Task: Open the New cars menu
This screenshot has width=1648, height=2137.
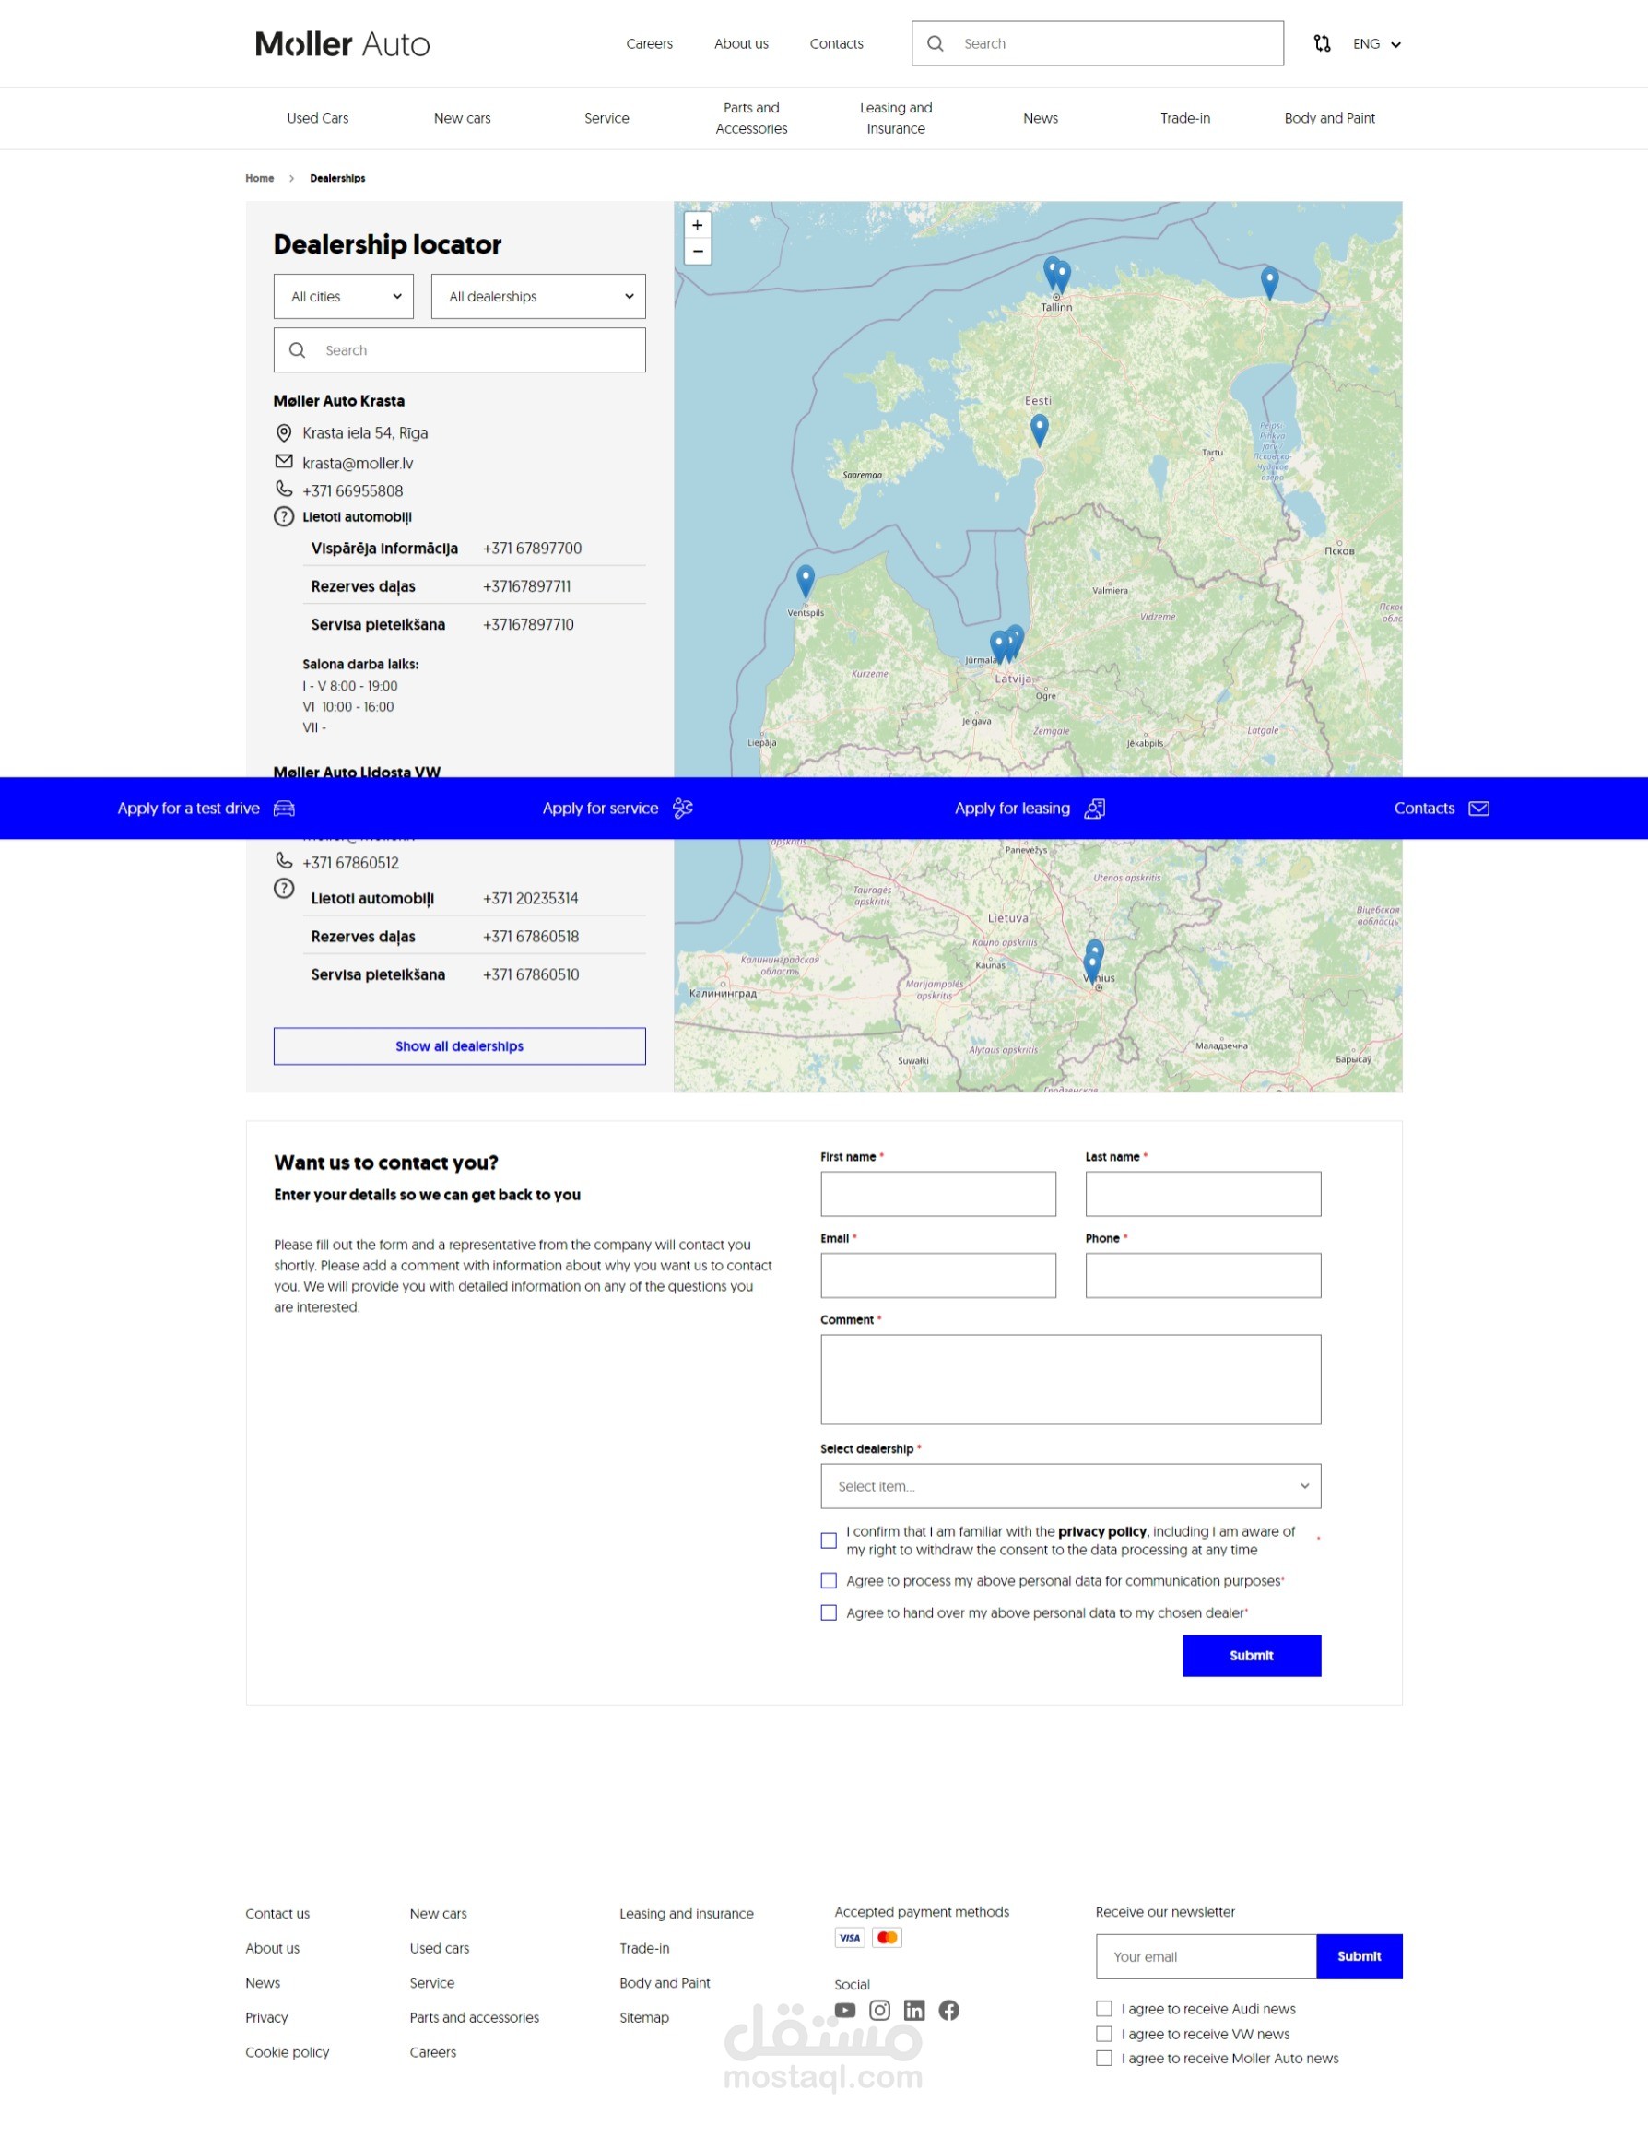Action: click(x=463, y=118)
